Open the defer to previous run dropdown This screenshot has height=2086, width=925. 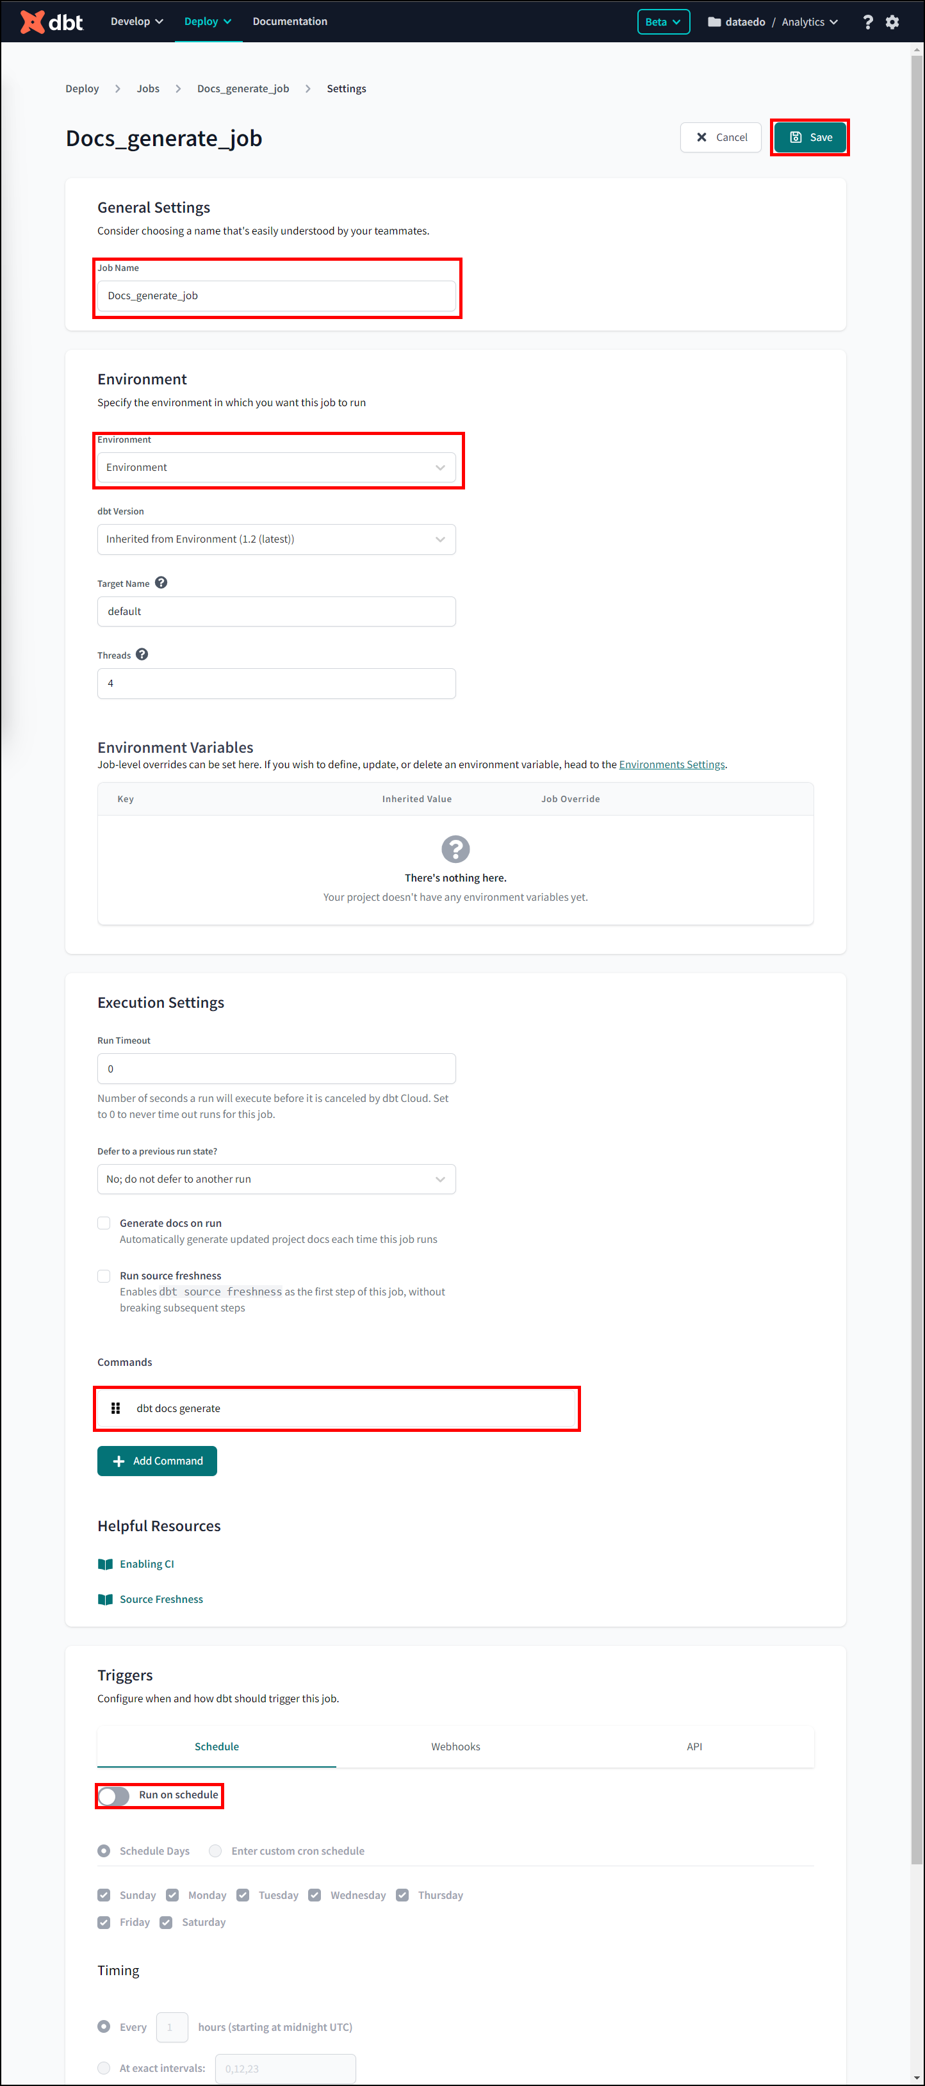pyautogui.click(x=276, y=1179)
